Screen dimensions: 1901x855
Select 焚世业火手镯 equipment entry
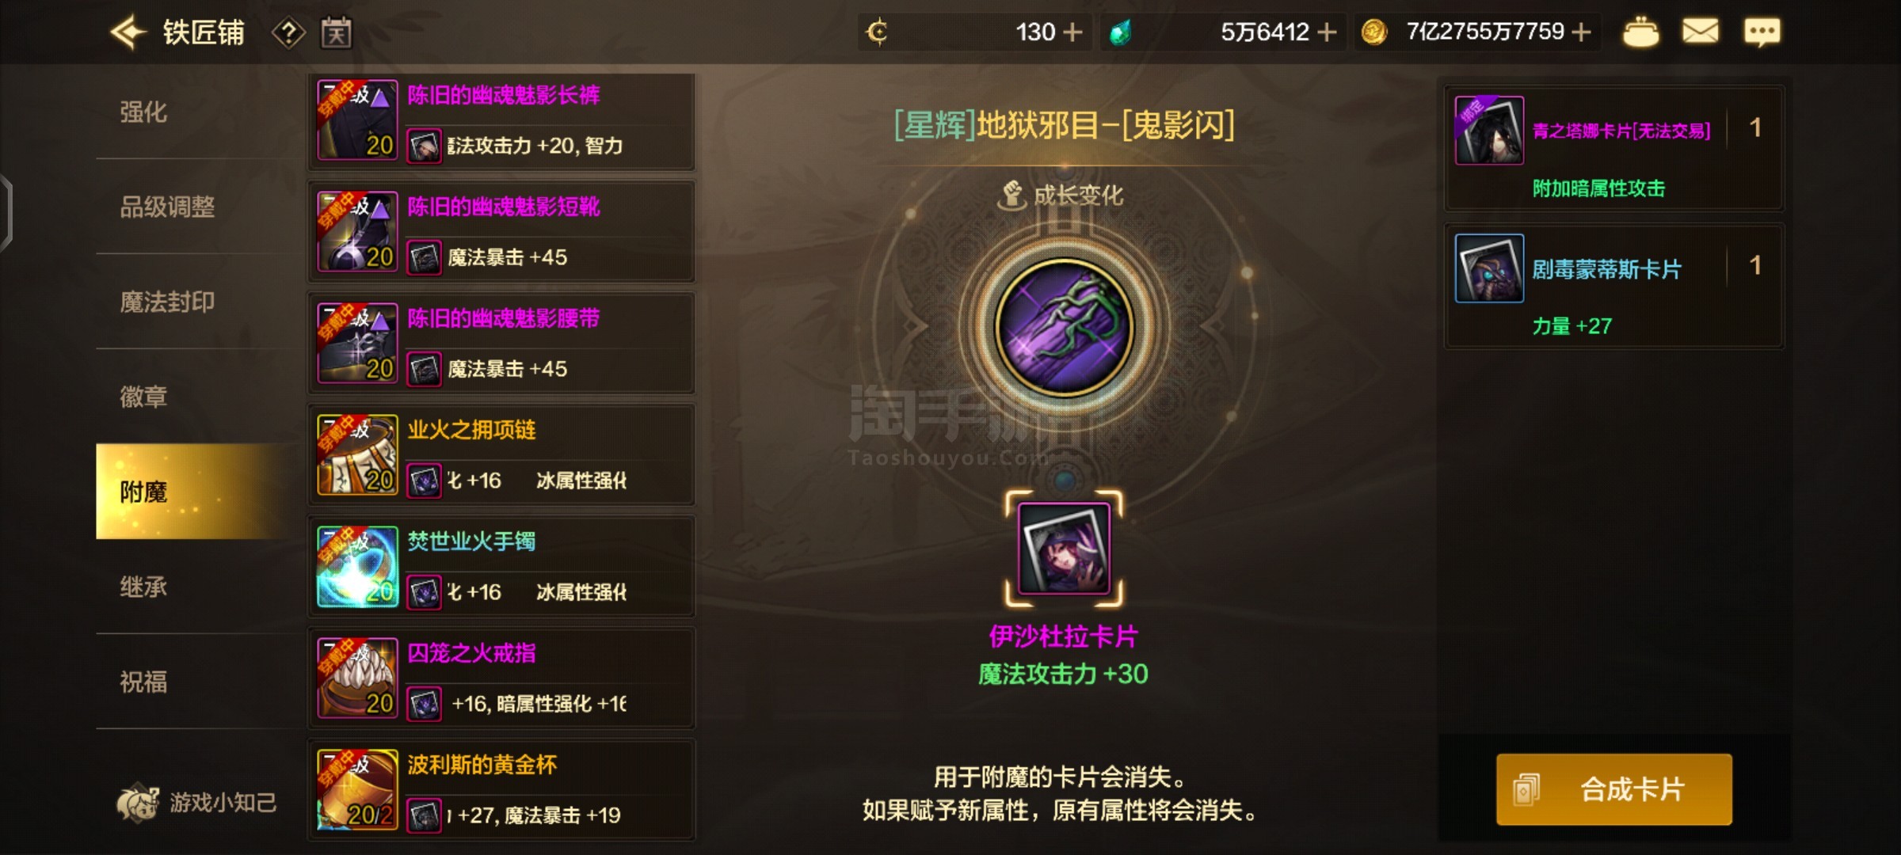click(x=501, y=566)
